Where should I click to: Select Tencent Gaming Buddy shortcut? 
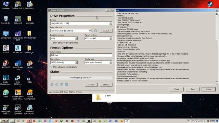click(x=30, y=95)
